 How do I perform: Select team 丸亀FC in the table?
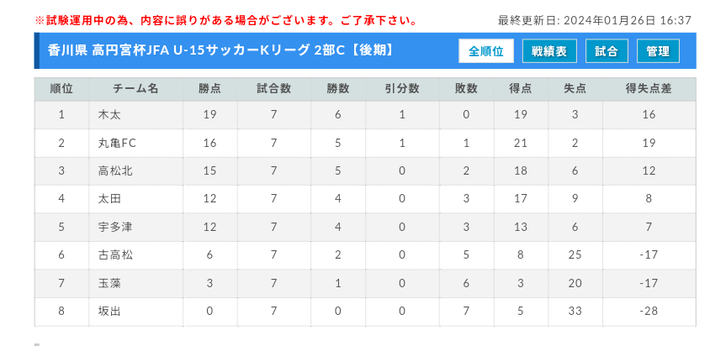(x=117, y=143)
